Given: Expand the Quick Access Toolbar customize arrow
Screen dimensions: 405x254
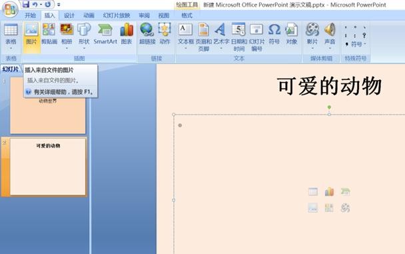Looking at the screenshot, I should coord(59,5).
